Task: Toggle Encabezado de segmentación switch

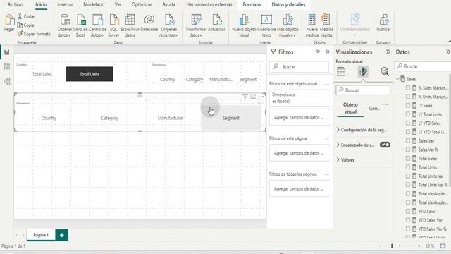Action: pos(385,145)
